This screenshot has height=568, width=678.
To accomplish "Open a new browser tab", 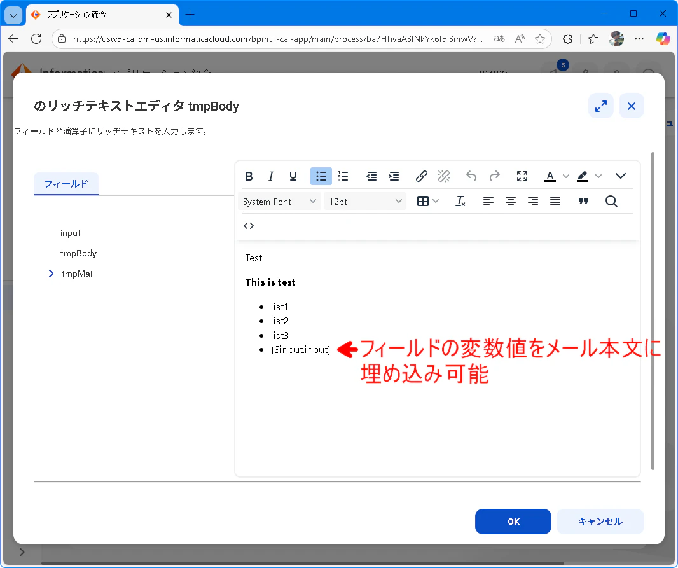I will pyautogui.click(x=190, y=15).
